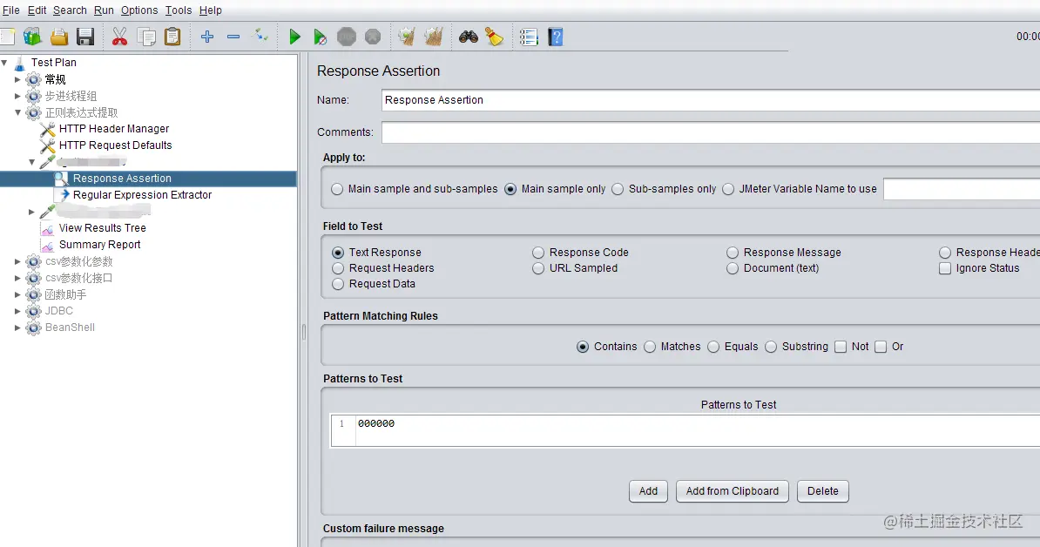
Task: Click the Clear All double broom icon
Action: (x=433, y=37)
